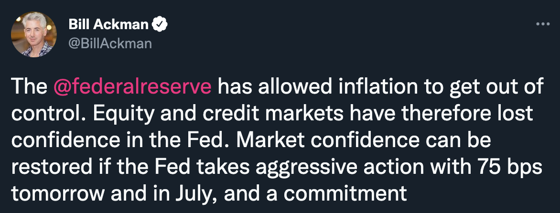Image resolution: width=560 pixels, height=213 pixels.
Task: Open Bill Ackman's profile picture
Action: click(x=33, y=34)
